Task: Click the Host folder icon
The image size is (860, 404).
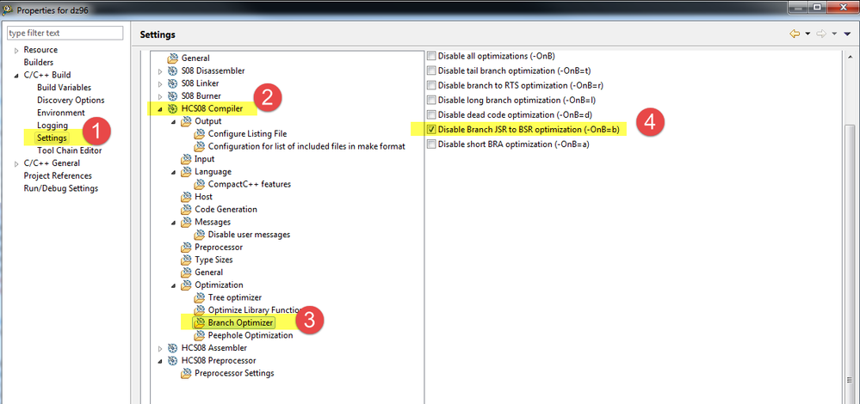Action: click(x=187, y=197)
